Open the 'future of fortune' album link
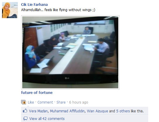This screenshot has height=122, width=159. [37, 92]
